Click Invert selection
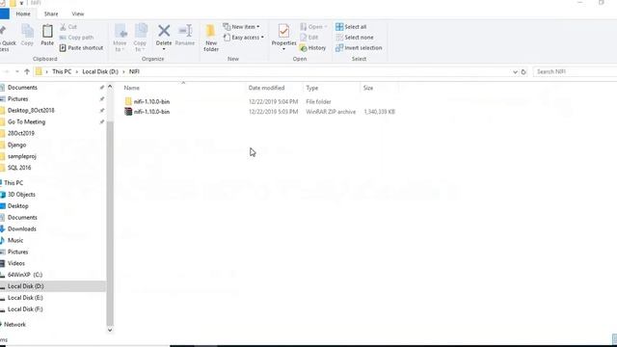Screen dimensions: 617x347 [359, 48]
